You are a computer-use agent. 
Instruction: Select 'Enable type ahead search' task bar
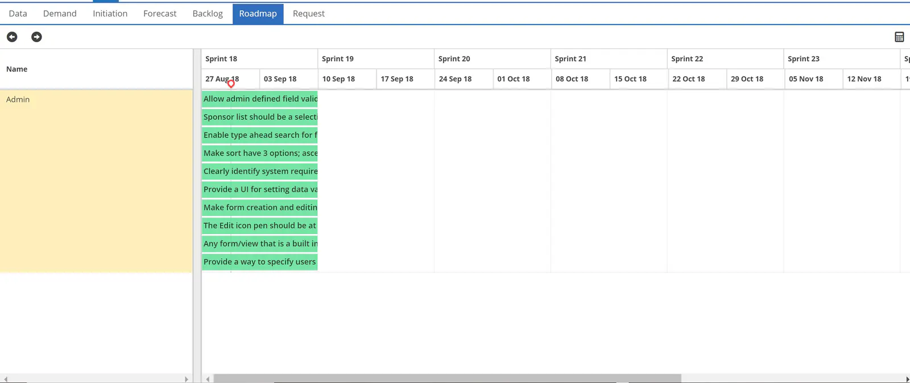tap(260, 135)
